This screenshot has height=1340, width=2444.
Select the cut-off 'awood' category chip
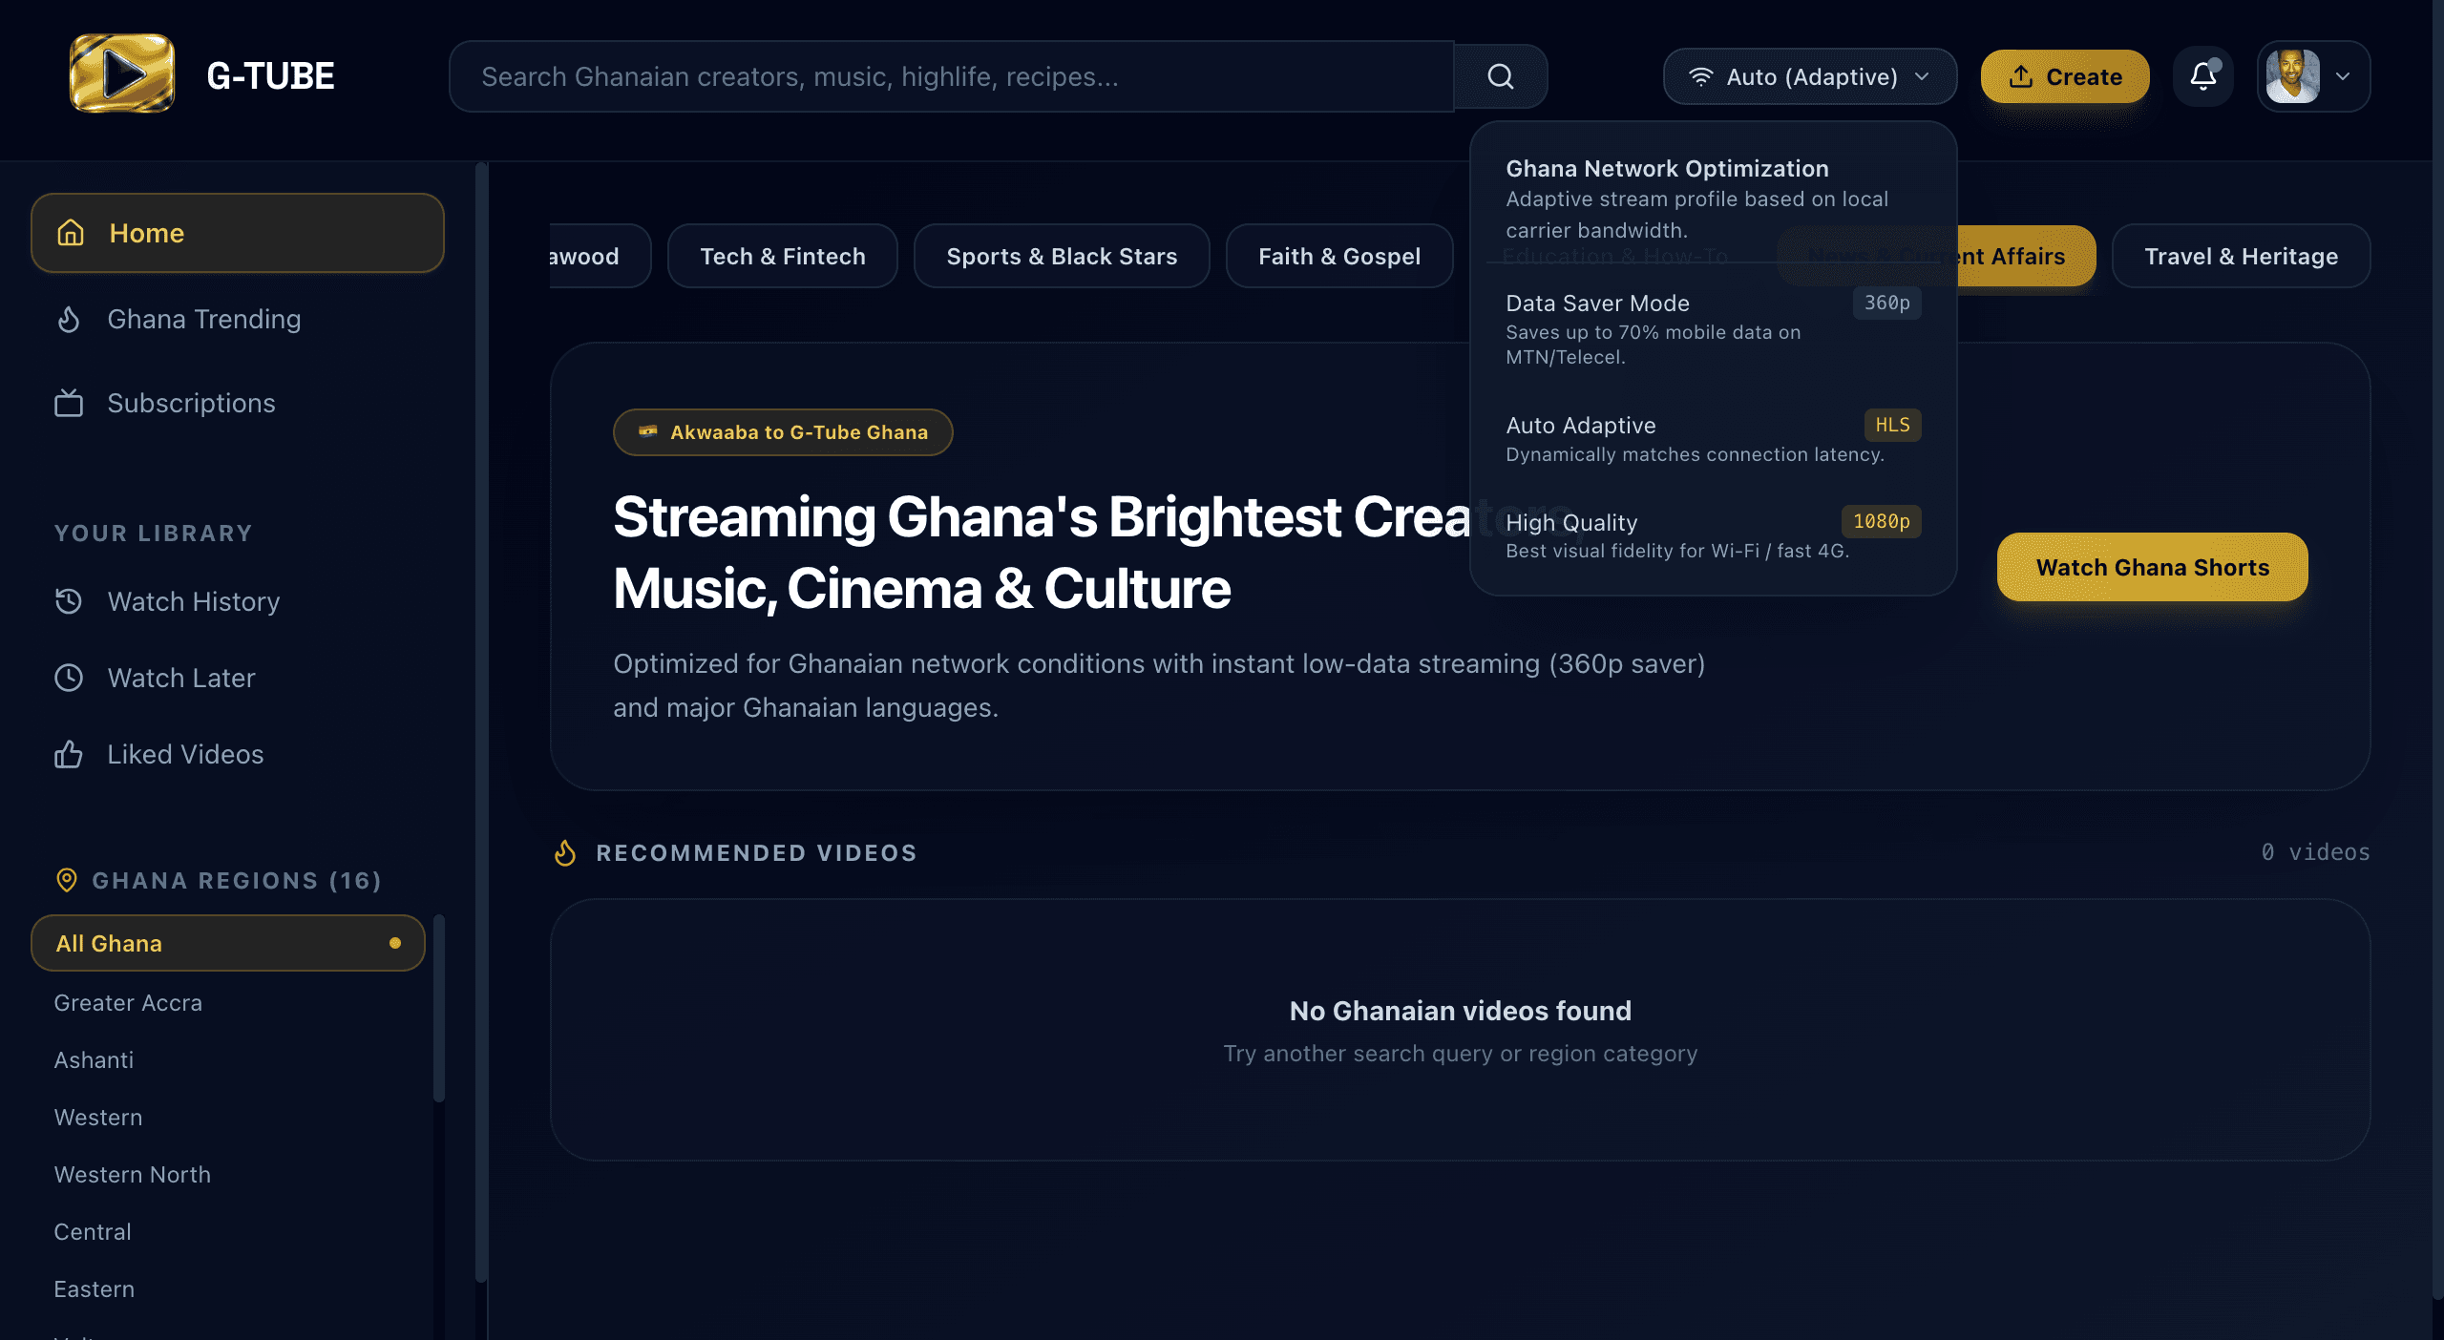coord(600,256)
